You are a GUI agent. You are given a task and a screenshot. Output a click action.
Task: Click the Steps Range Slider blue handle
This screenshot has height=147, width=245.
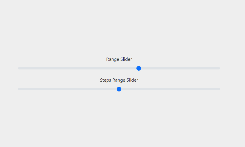[119, 89]
